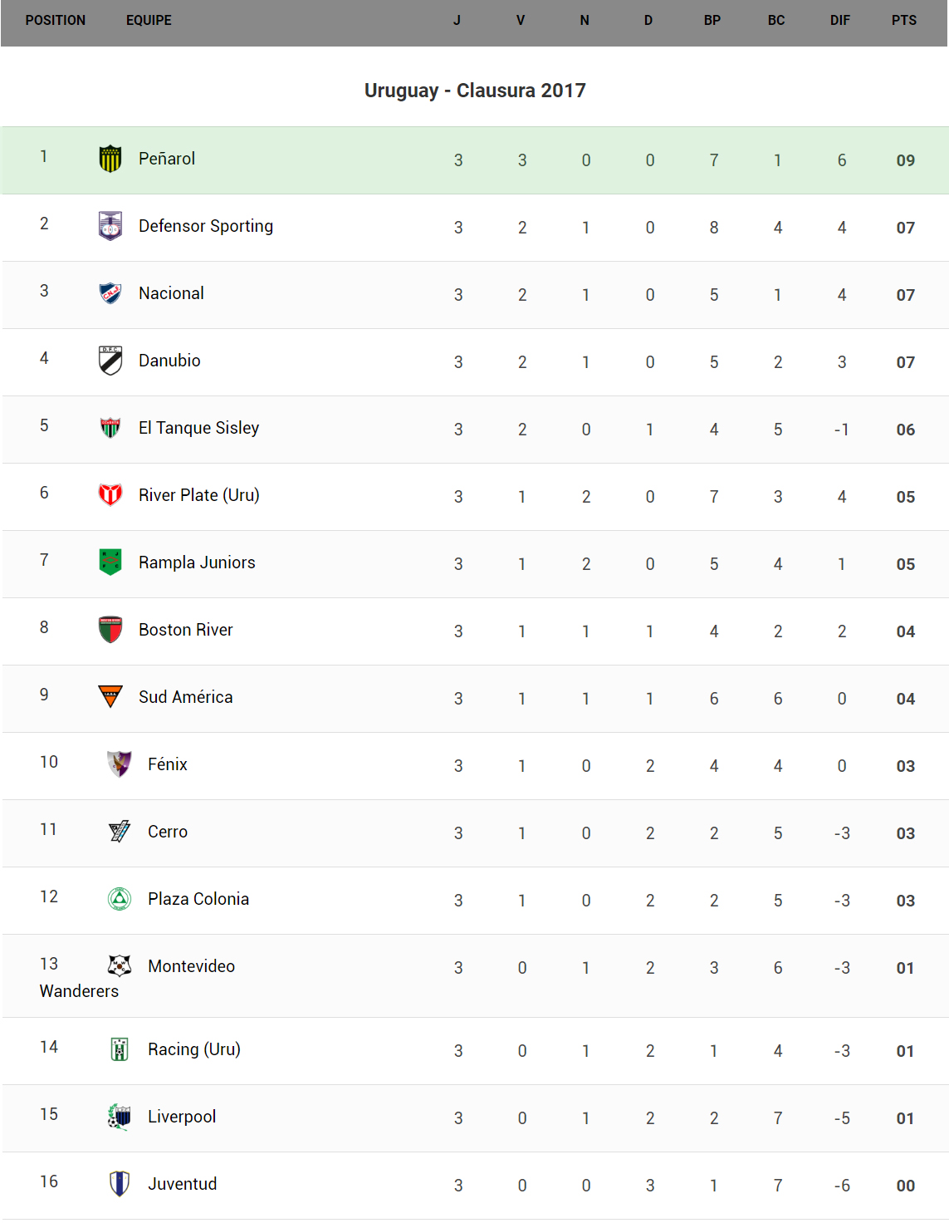The width and height of the screenshot is (949, 1223).
Task: Select the Fénix team name
Action: click(168, 764)
